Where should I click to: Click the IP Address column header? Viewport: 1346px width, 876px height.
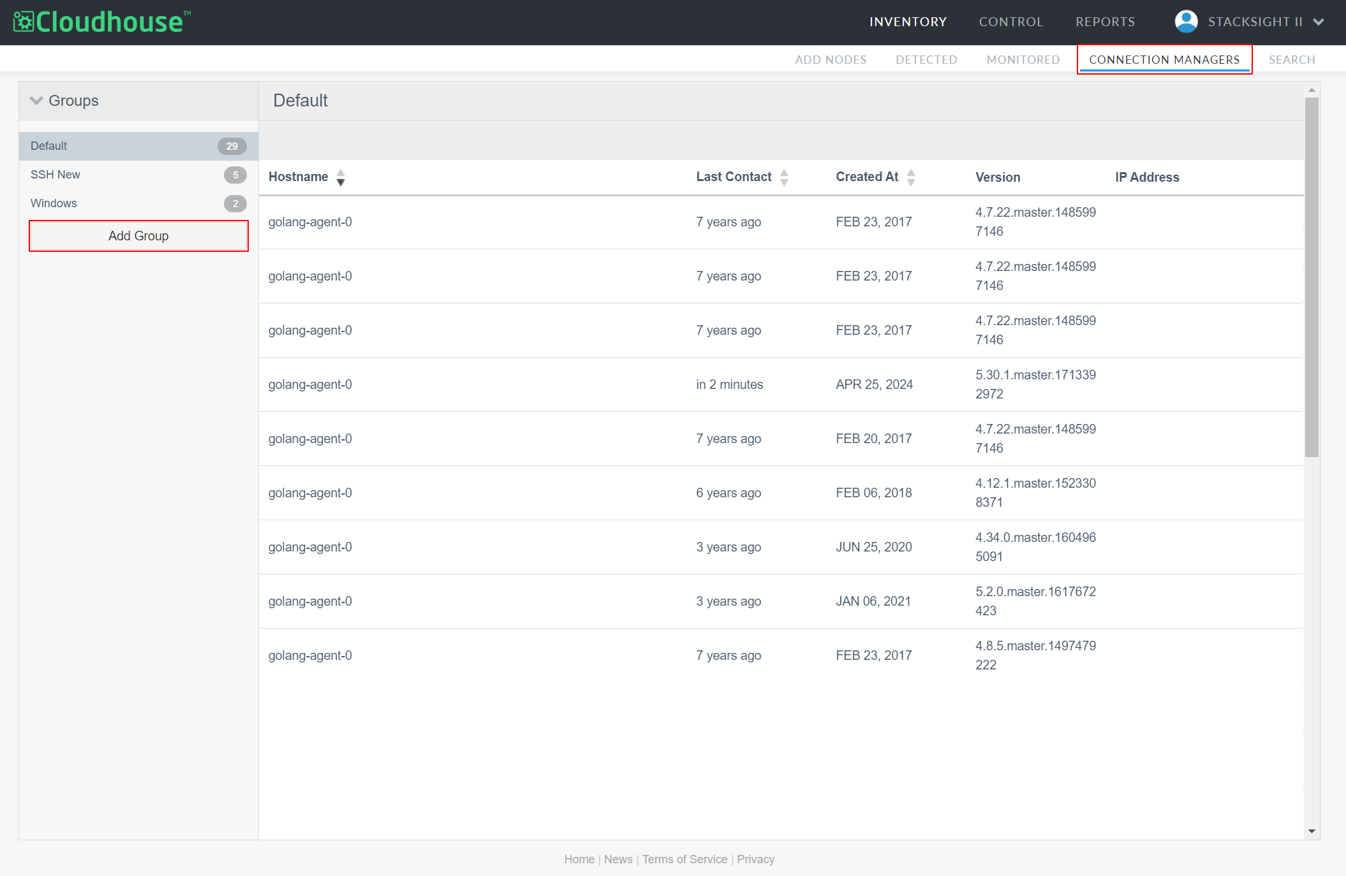tap(1147, 177)
